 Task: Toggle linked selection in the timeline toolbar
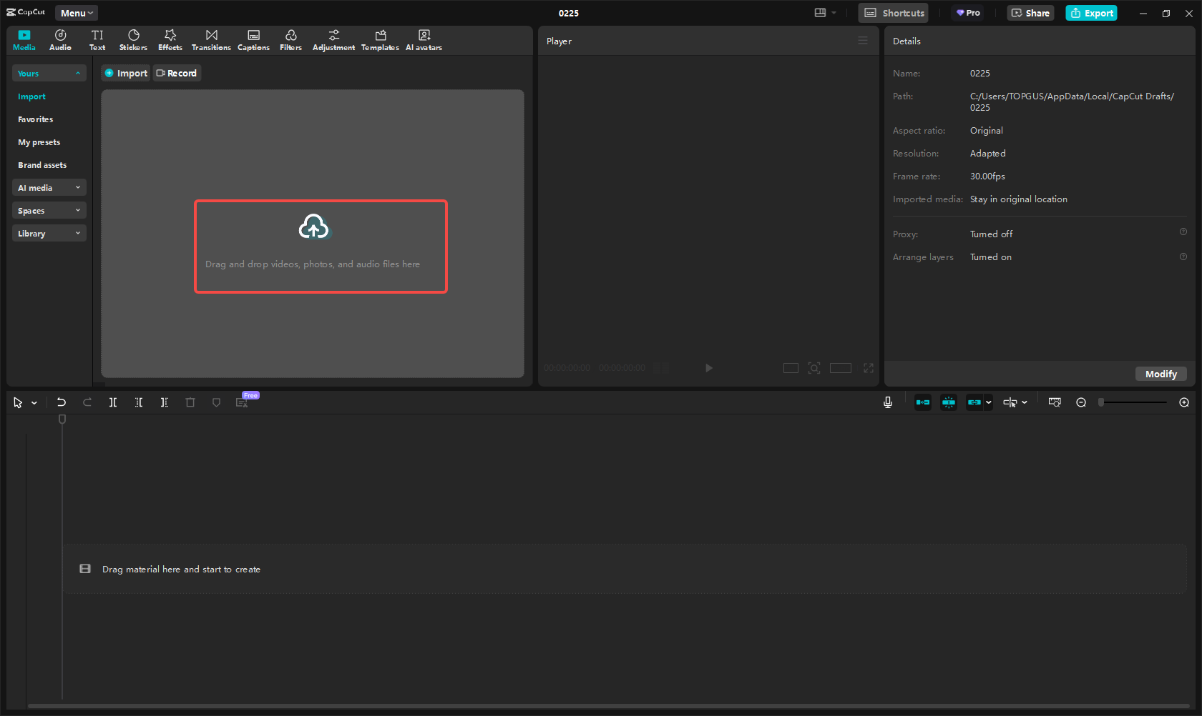pos(974,402)
